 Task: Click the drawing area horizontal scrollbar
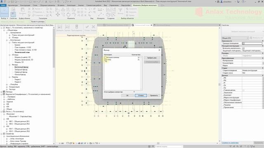coord(158,143)
